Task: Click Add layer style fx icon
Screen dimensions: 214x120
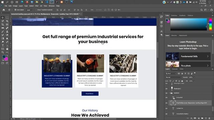Action: 191,118
